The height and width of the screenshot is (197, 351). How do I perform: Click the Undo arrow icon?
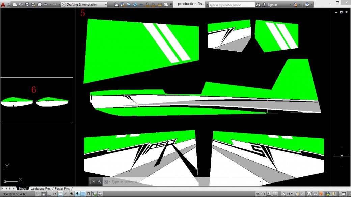coord(46,5)
